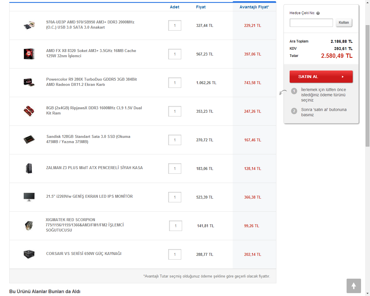Screen dimensions: 370x296
Task: Click the RipjawsX RAM kit thumbnail
Action: (29, 111)
